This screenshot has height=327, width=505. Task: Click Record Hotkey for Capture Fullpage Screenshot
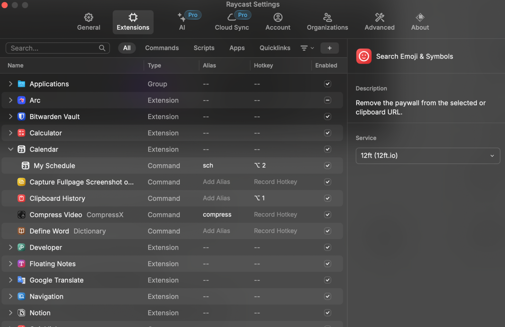(x=275, y=182)
